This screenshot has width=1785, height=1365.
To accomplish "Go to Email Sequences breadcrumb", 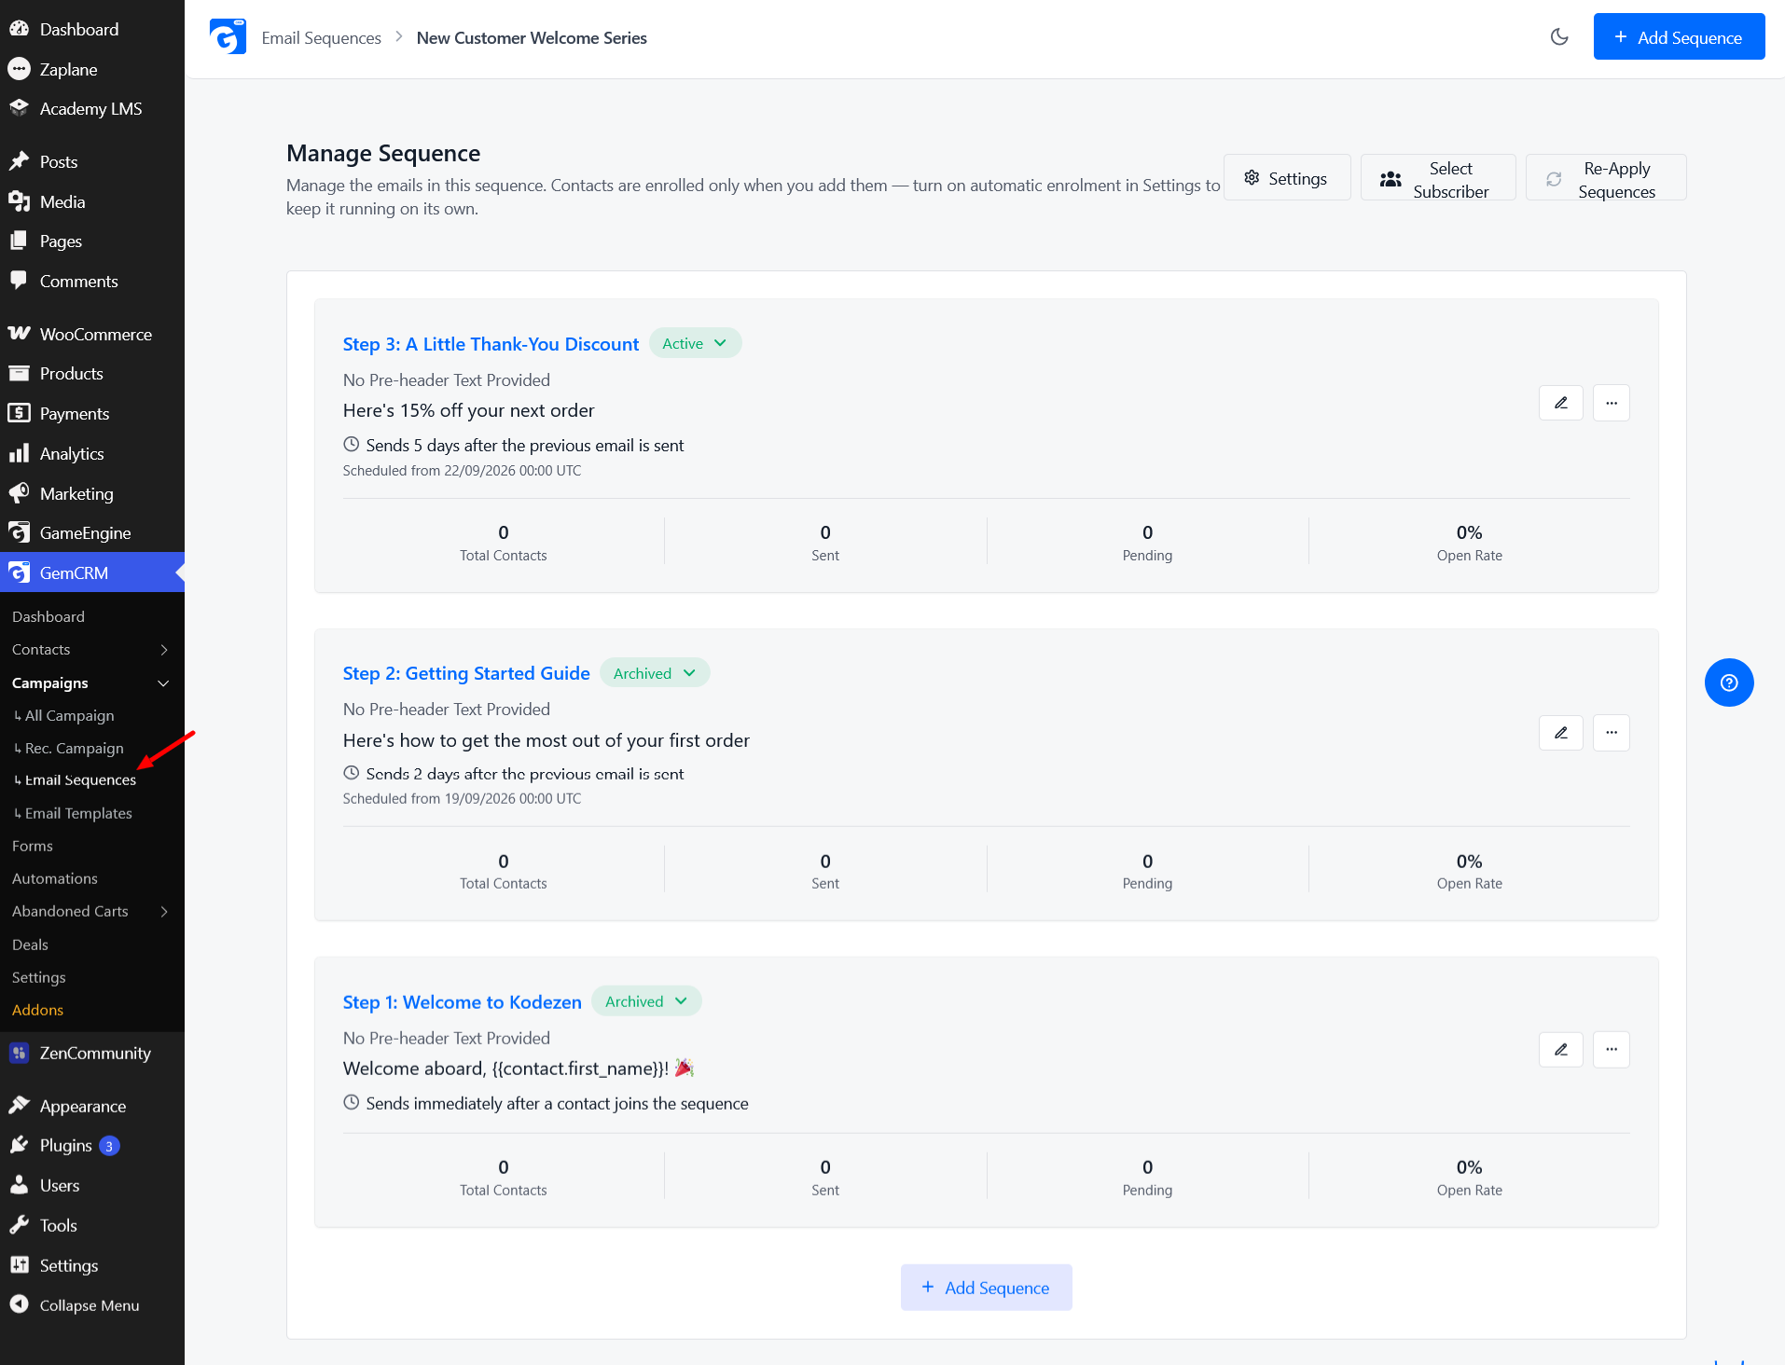I will click(322, 37).
